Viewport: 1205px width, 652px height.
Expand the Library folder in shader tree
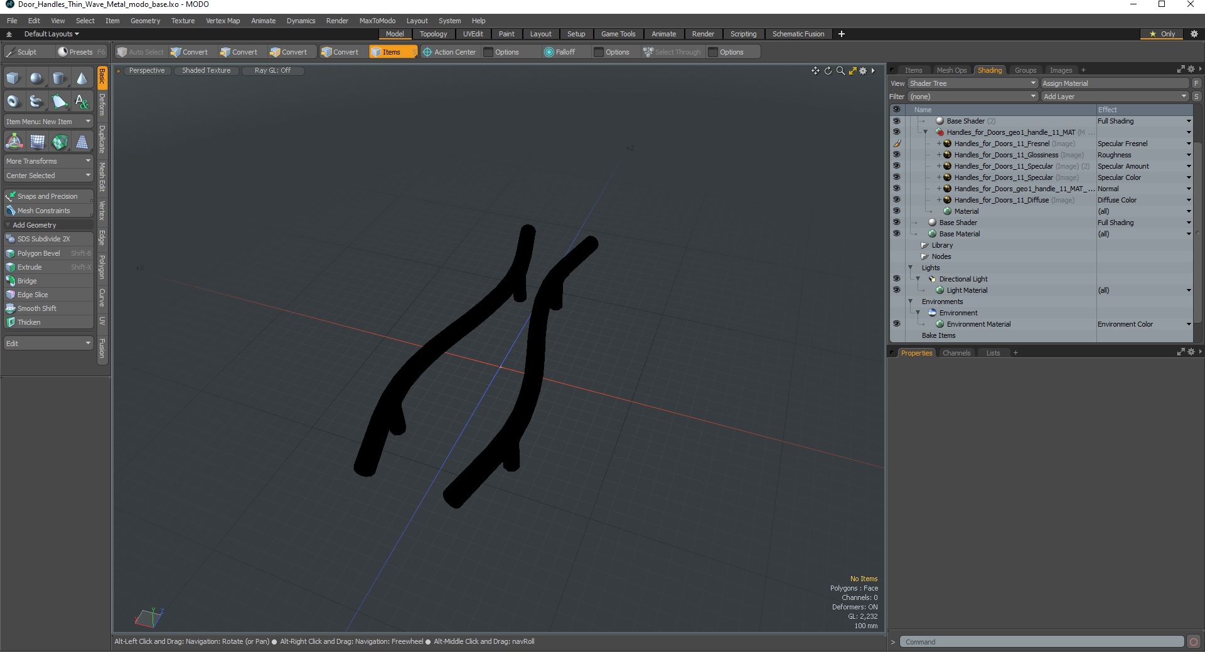click(924, 245)
